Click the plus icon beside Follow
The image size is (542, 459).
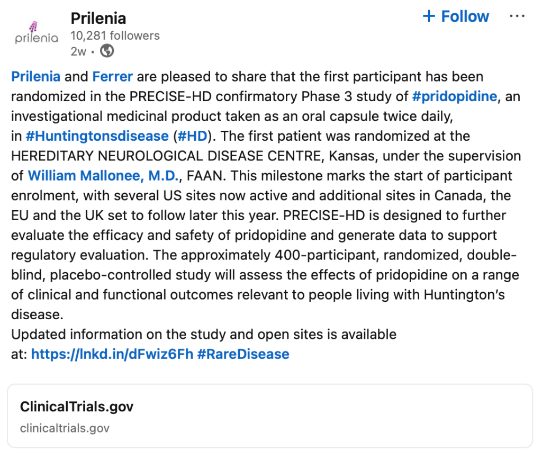click(x=429, y=16)
